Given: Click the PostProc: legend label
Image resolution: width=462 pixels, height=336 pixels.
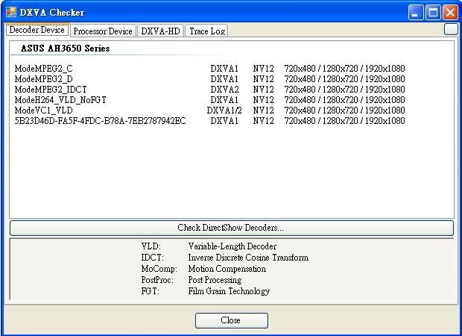Looking at the screenshot, I should point(157,280).
